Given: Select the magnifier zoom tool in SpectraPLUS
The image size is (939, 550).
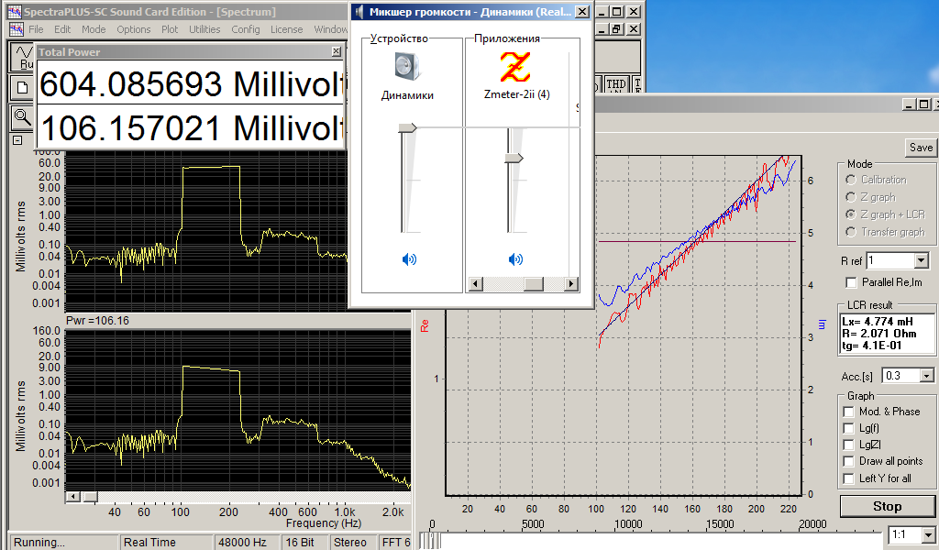Looking at the screenshot, I should (22, 116).
